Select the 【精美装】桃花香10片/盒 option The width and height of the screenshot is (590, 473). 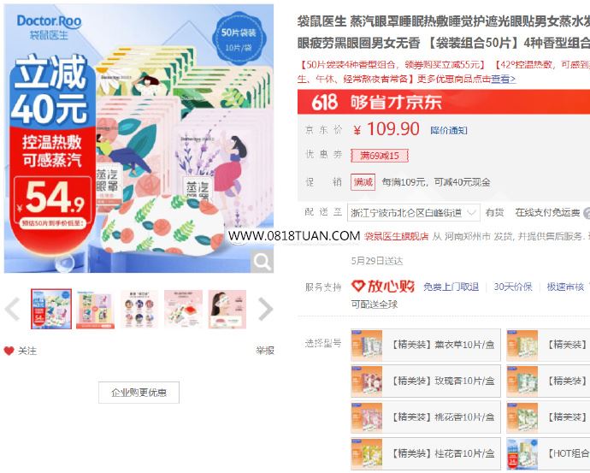pyautogui.click(x=426, y=417)
